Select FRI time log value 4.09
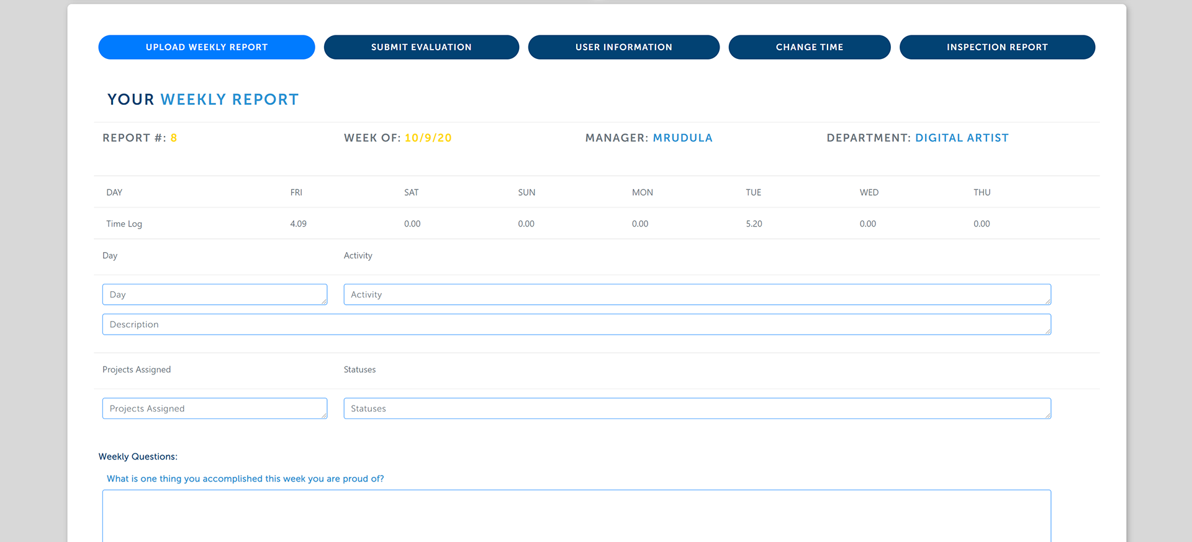 [x=299, y=224]
